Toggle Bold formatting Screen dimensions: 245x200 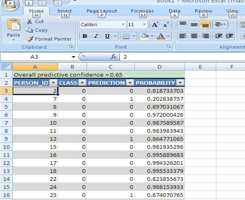[85, 36]
